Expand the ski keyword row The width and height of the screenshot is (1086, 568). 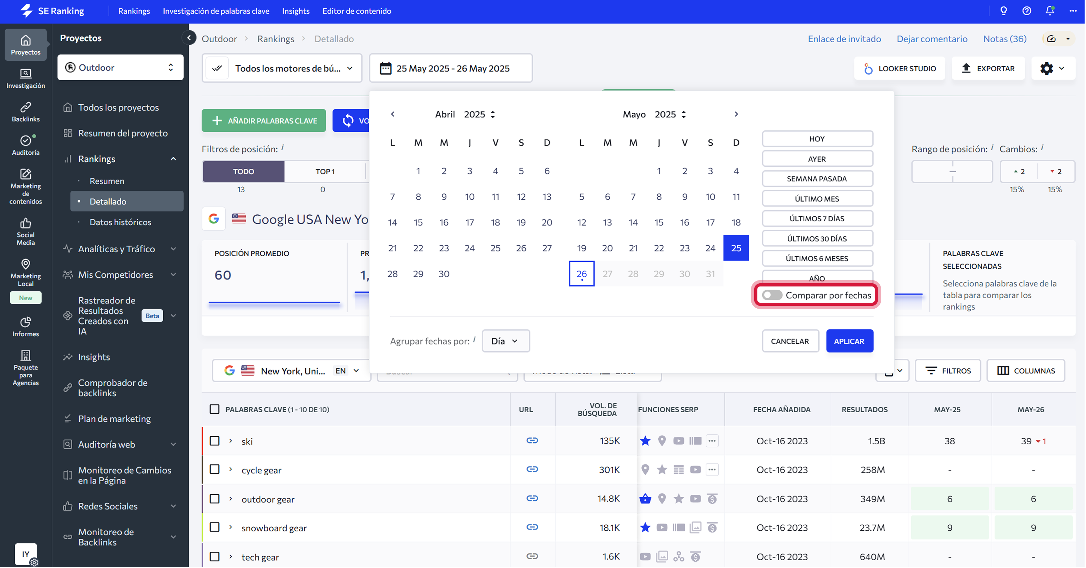click(x=231, y=441)
